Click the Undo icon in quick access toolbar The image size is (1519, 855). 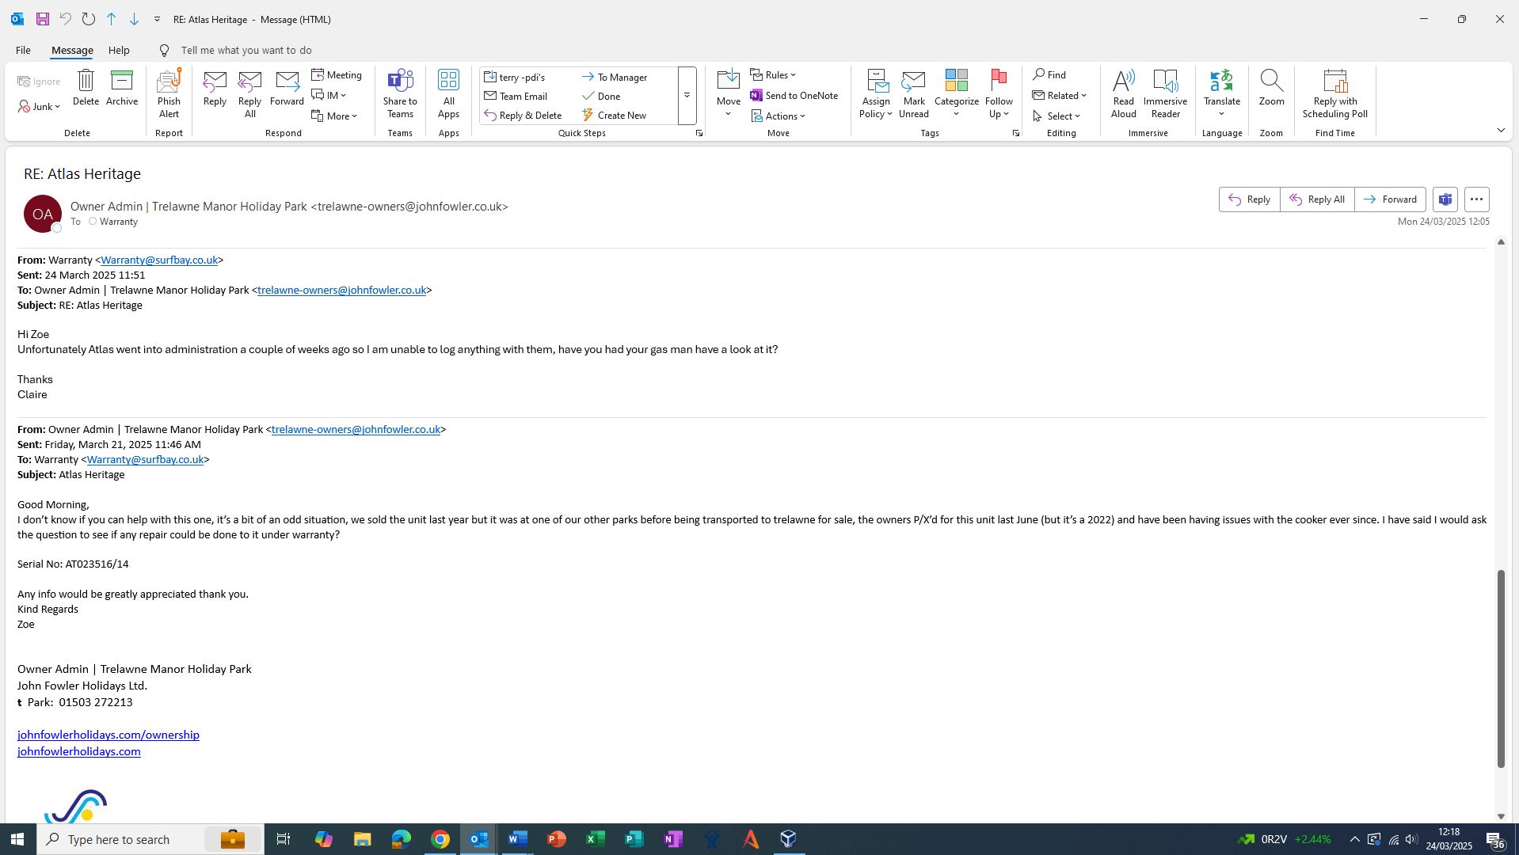coord(66,19)
